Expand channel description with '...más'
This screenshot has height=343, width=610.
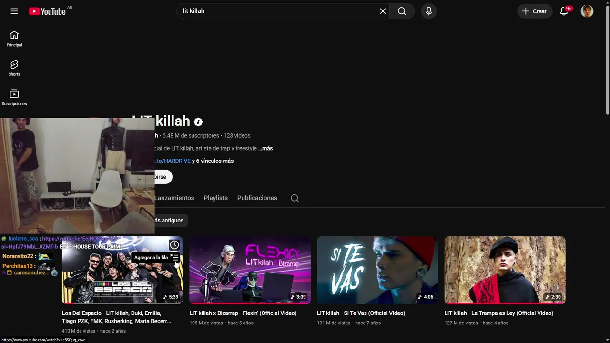(x=265, y=148)
